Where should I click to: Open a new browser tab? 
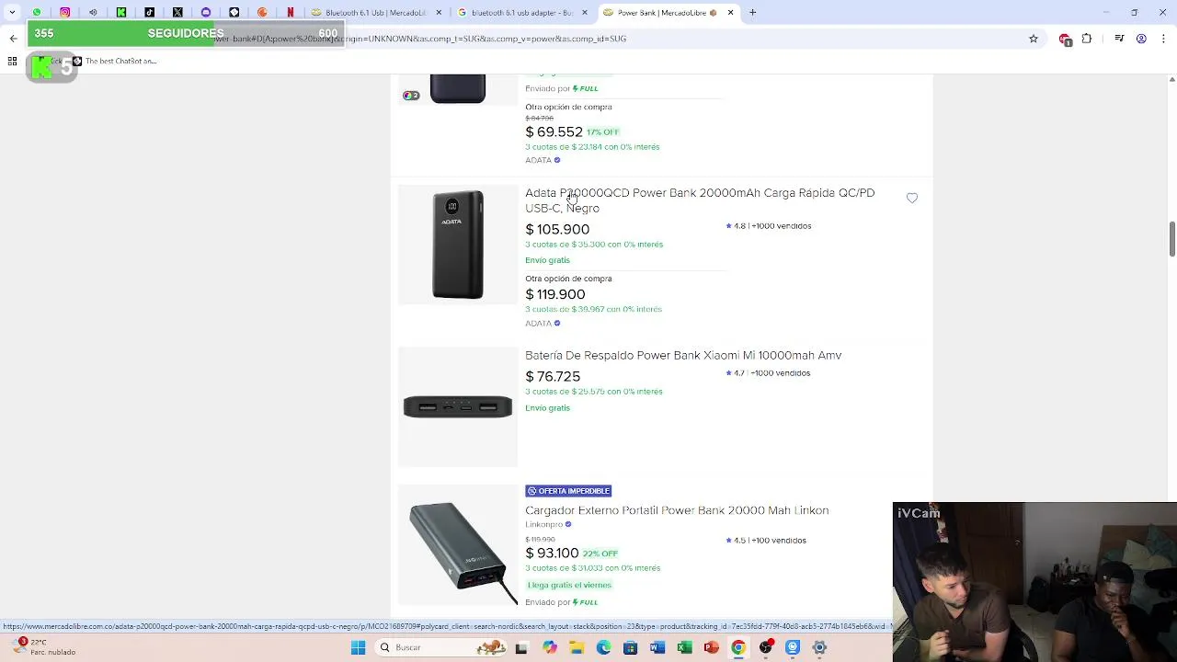[x=752, y=13]
